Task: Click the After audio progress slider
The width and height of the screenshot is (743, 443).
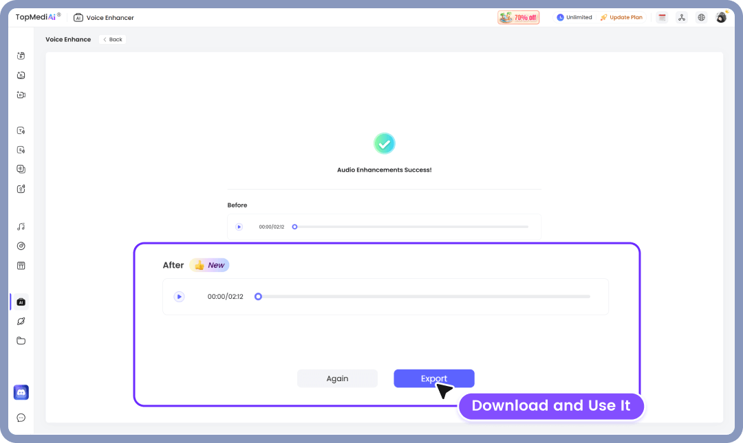Action: pos(258,296)
